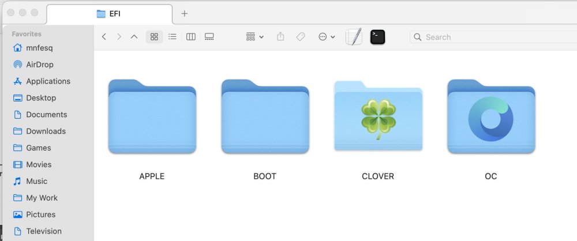Select the BOOT folder icon
This screenshot has width=577, height=241.
(265, 116)
